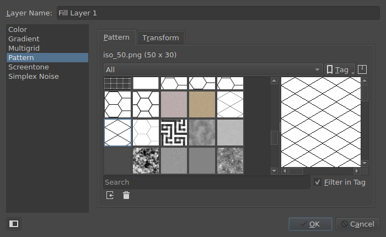Click the import pattern resource icon

pos(110,195)
